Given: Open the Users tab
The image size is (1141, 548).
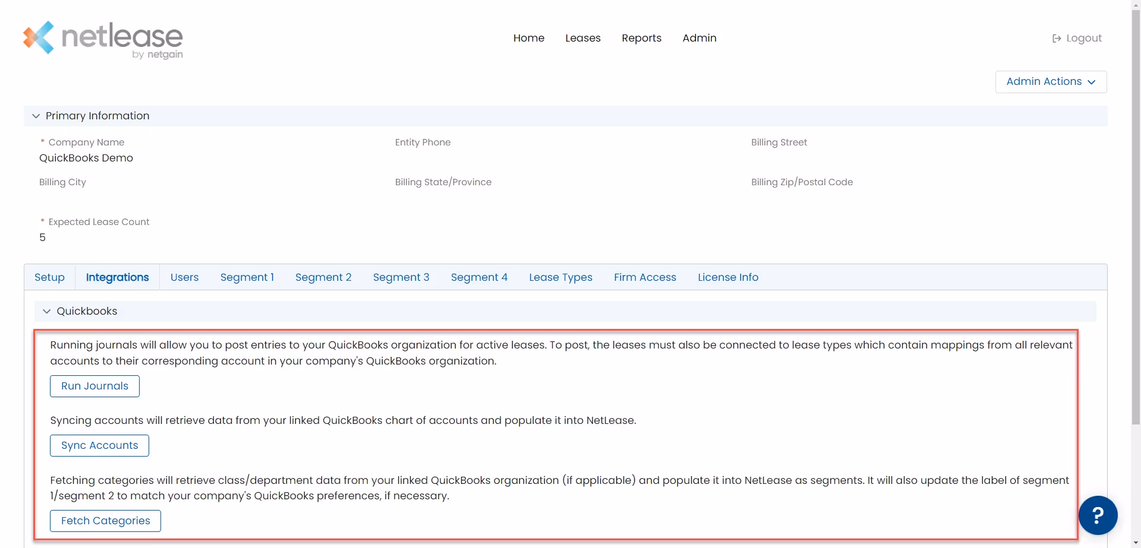Looking at the screenshot, I should point(184,277).
